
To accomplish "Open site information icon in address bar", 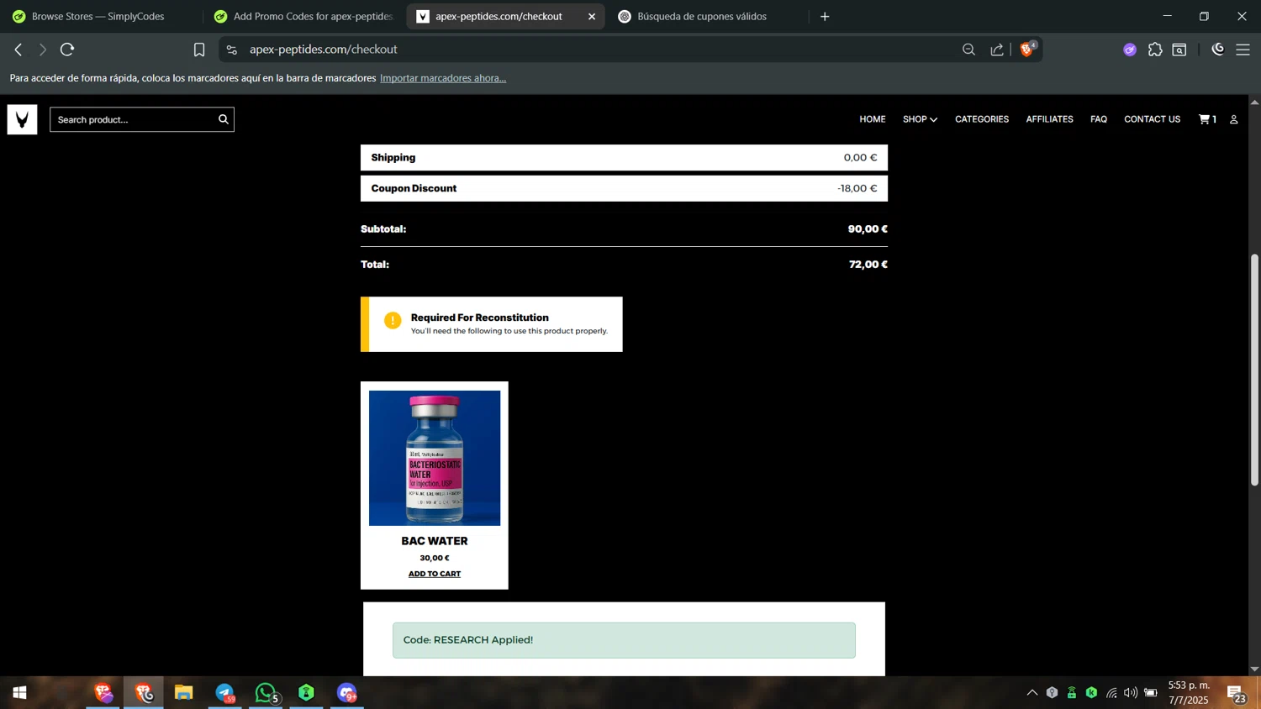I will click(232, 50).
